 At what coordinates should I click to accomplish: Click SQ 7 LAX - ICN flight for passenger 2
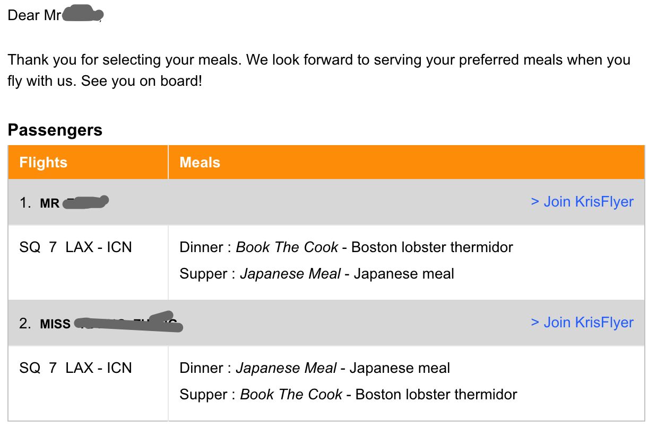(75, 368)
